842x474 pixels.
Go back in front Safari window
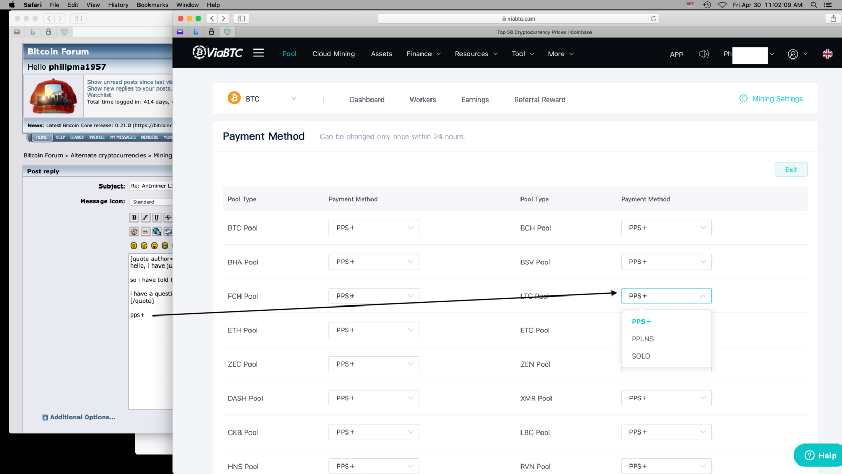pos(212,18)
